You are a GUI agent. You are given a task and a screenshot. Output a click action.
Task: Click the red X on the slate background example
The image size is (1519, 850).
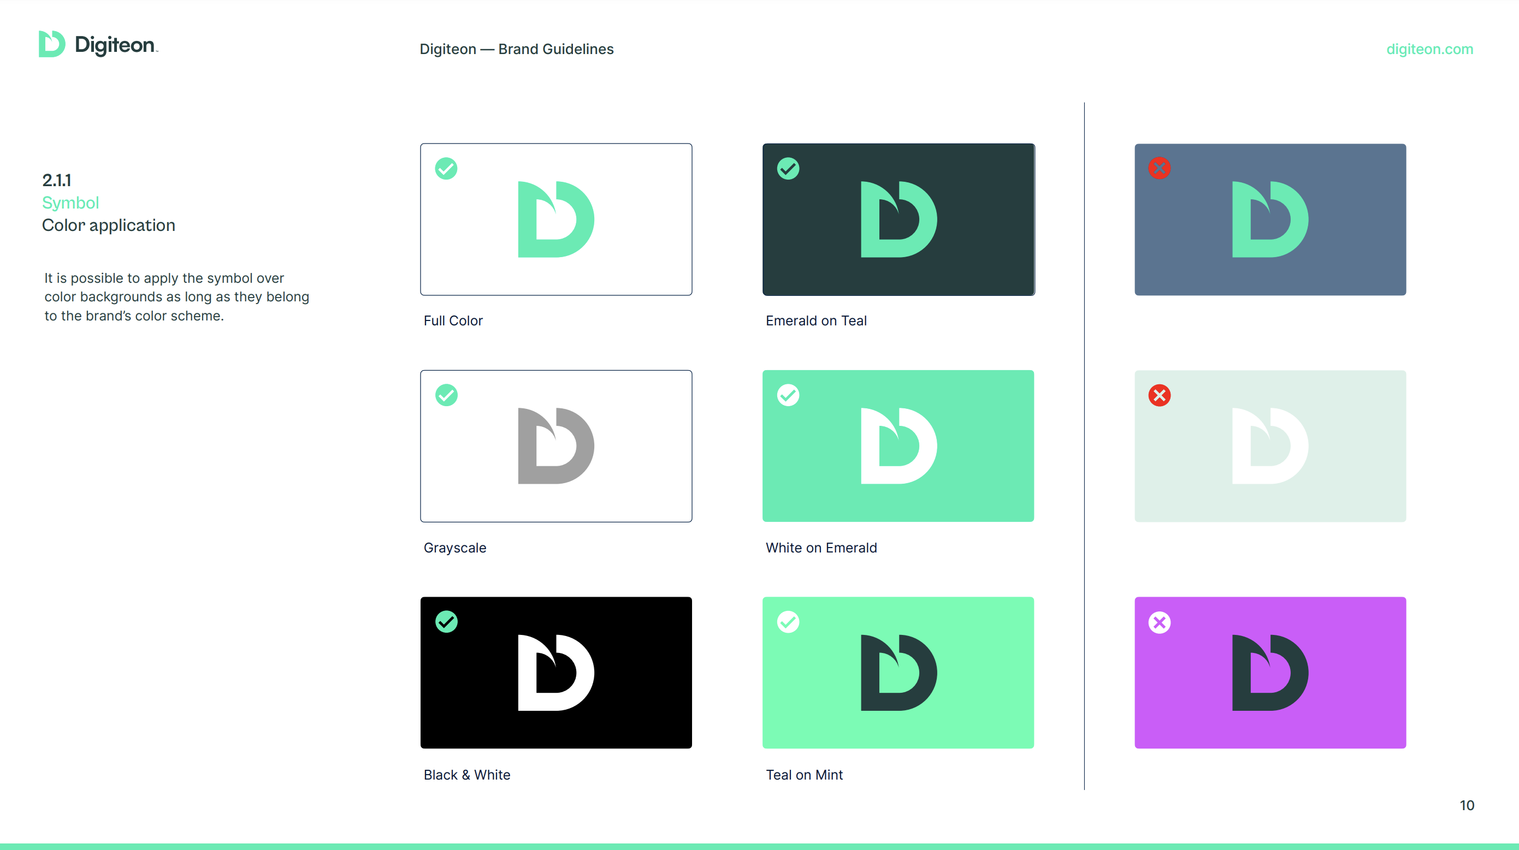click(x=1160, y=169)
